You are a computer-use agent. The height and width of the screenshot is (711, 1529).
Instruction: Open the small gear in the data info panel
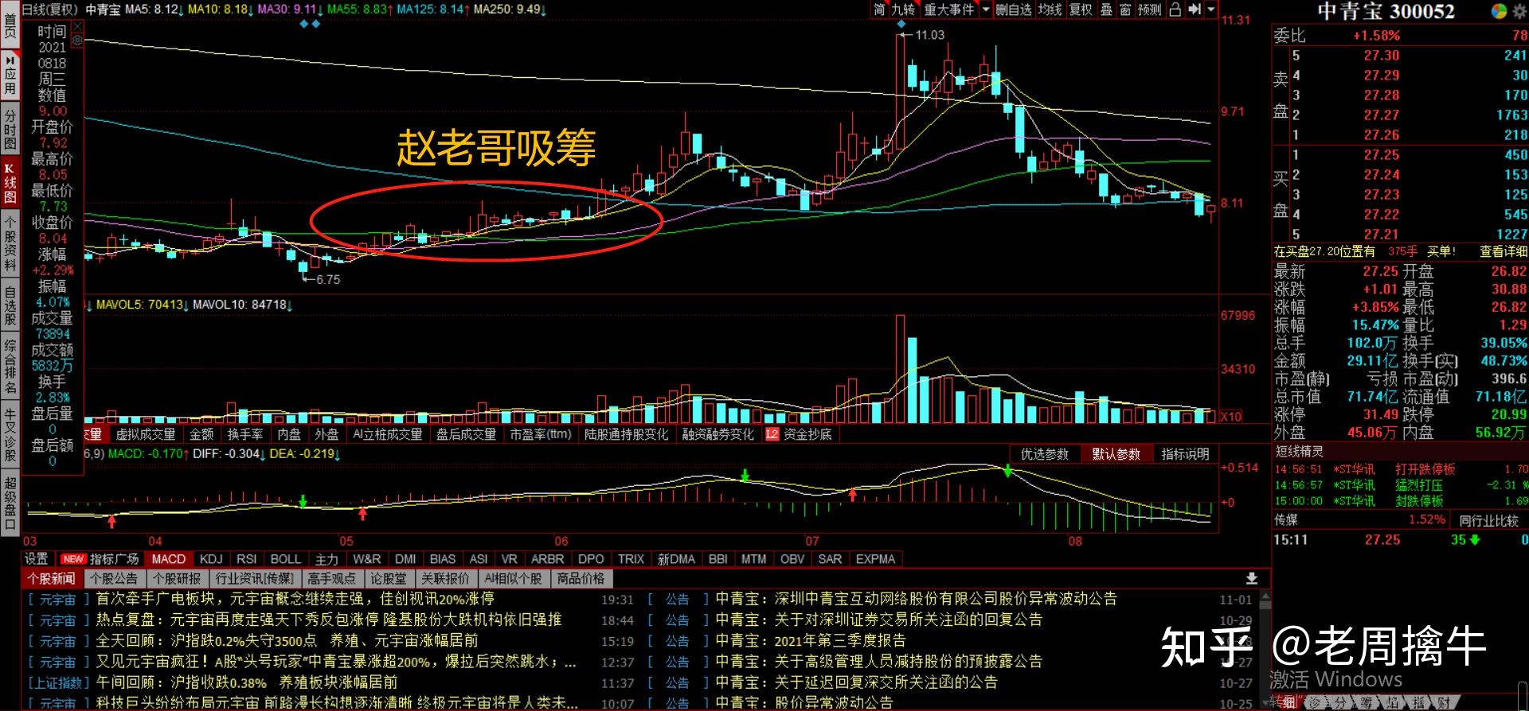coord(77,40)
